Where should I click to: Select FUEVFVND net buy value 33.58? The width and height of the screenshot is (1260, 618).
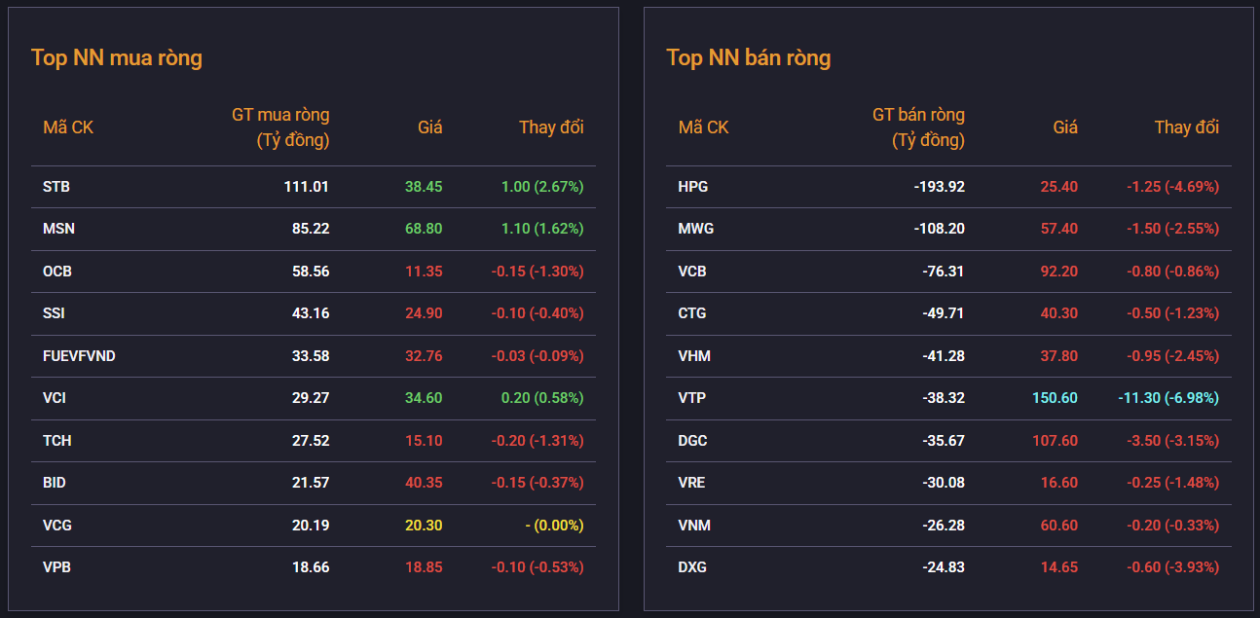pos(311,356)
